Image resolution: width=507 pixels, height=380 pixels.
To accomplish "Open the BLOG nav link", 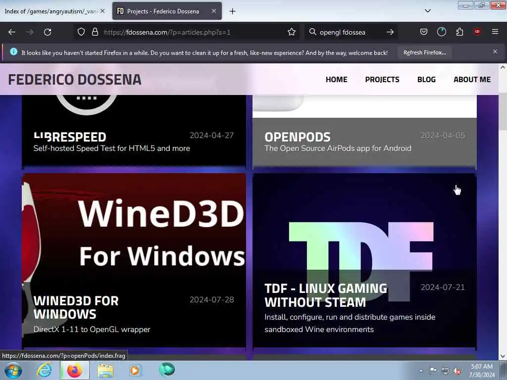I will (x=426, y=80).
